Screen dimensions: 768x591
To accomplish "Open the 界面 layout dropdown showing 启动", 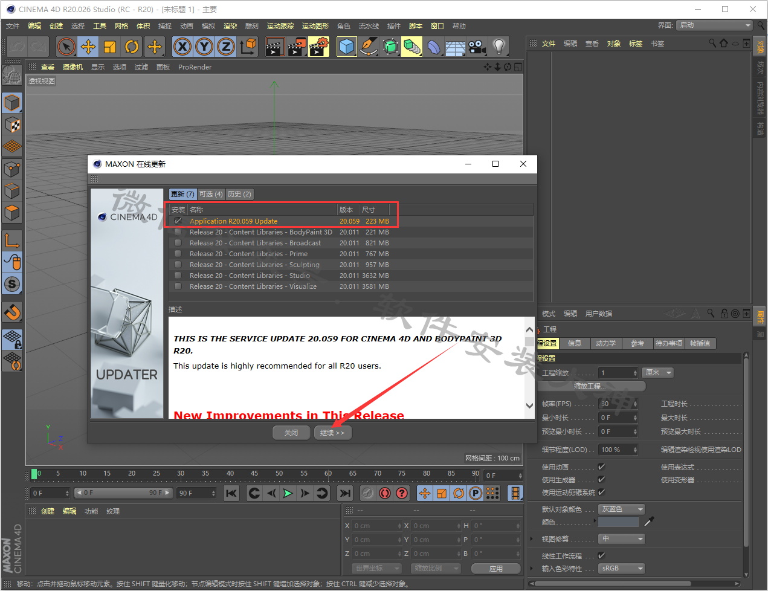I will coord(714,25).
